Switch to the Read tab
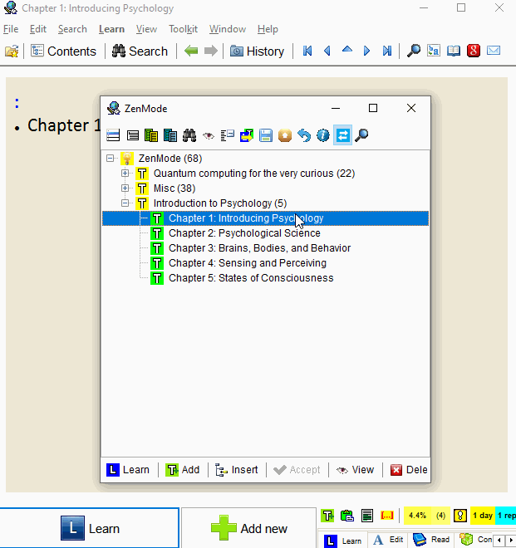Image resolution: width=516 pixels, height=548 pixels. (x=430, y=540)
